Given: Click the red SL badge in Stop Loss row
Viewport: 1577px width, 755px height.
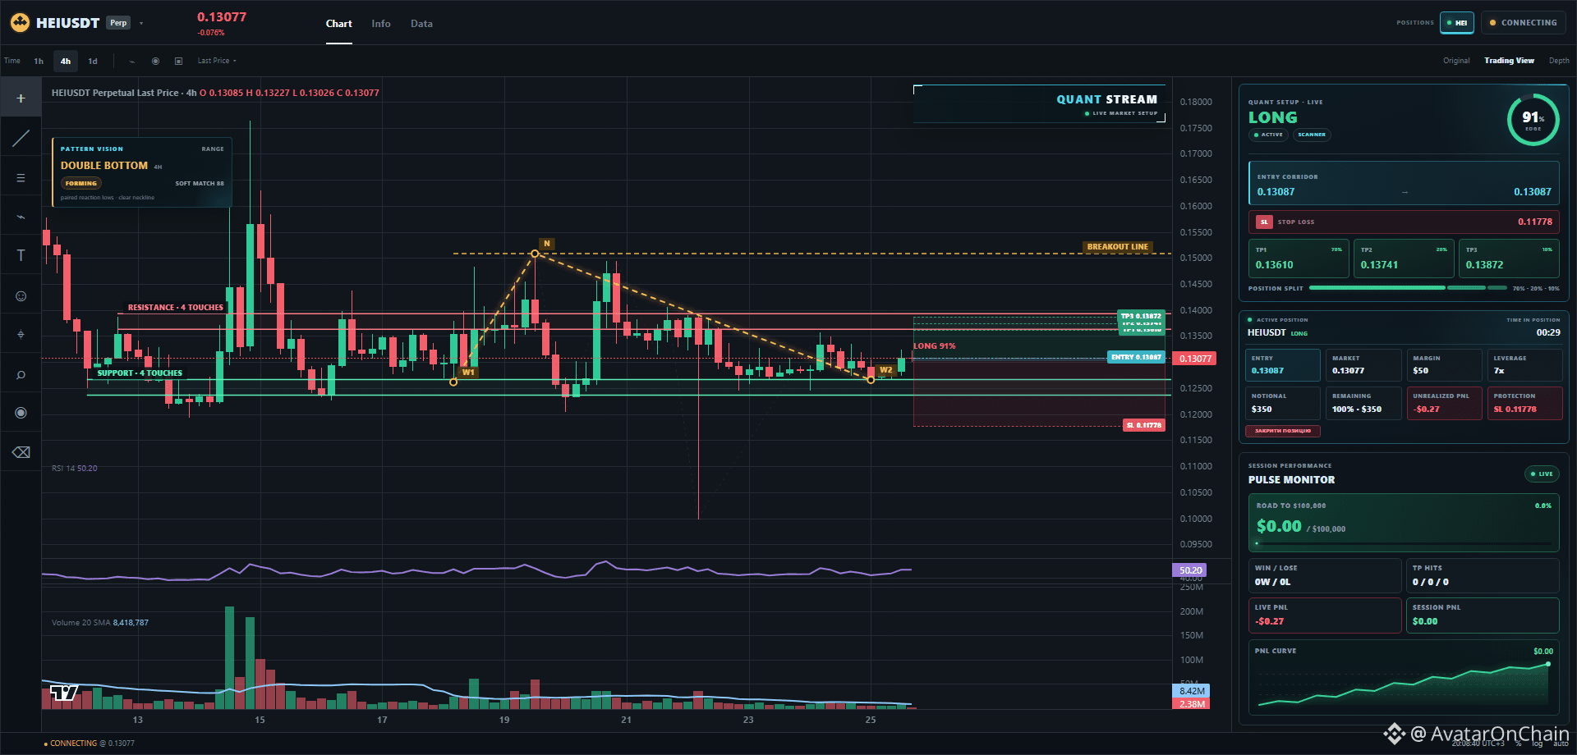Looking at the screenshot, I should tap(1264, 222).
